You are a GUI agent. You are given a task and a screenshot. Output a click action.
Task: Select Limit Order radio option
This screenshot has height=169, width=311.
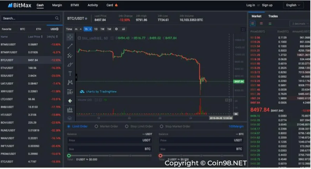69,126
